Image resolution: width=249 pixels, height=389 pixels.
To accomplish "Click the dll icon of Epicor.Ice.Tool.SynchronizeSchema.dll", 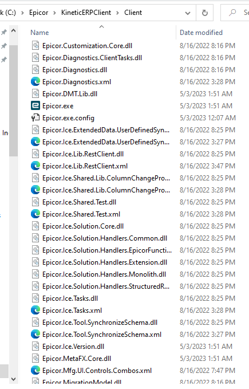I will tap(35, 323).
